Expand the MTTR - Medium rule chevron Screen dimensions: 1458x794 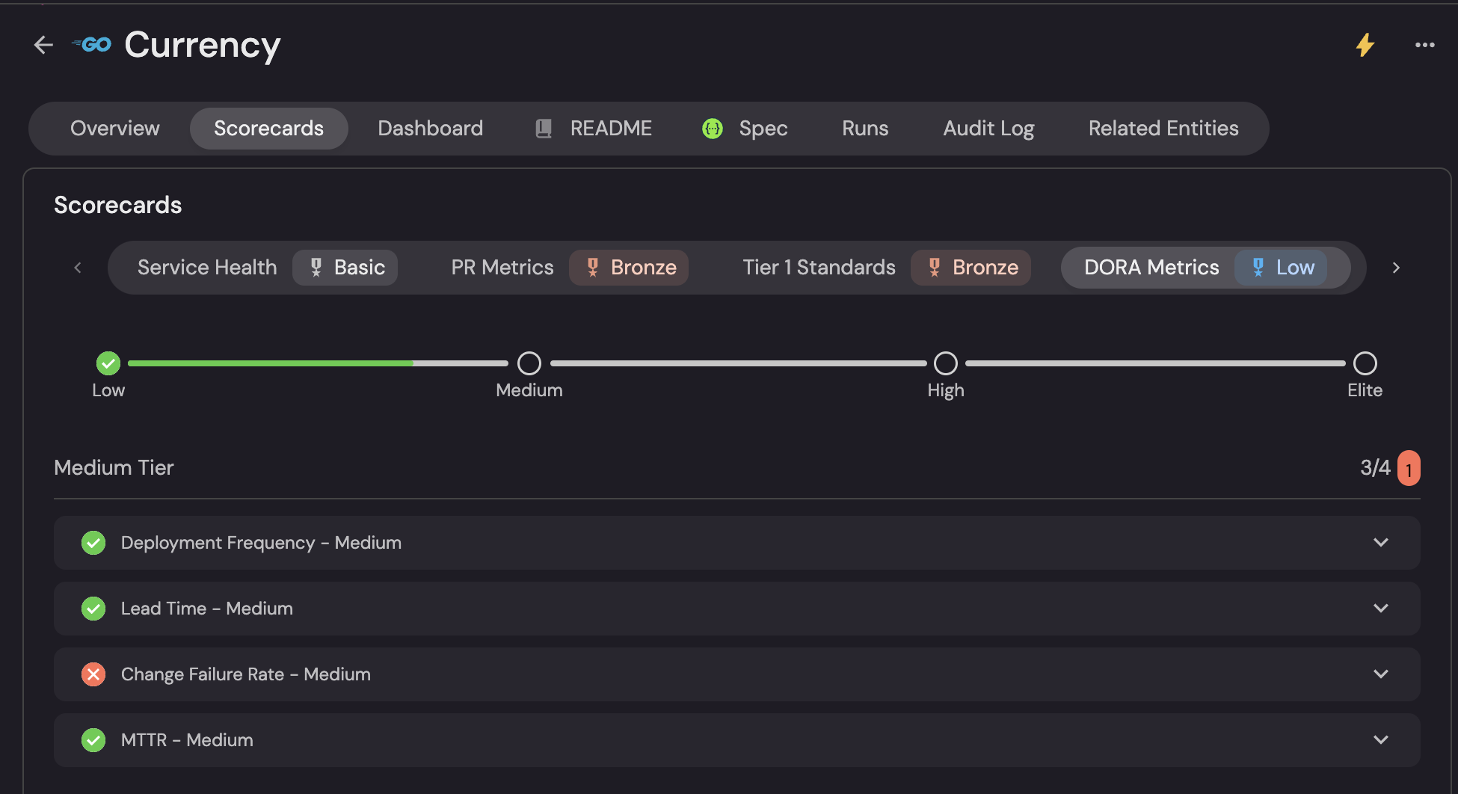pyautogui.click(x=1380, y=740)
